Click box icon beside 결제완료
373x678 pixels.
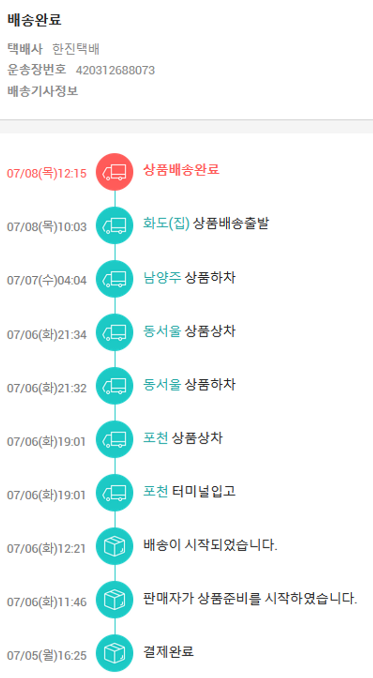(114, 653)
